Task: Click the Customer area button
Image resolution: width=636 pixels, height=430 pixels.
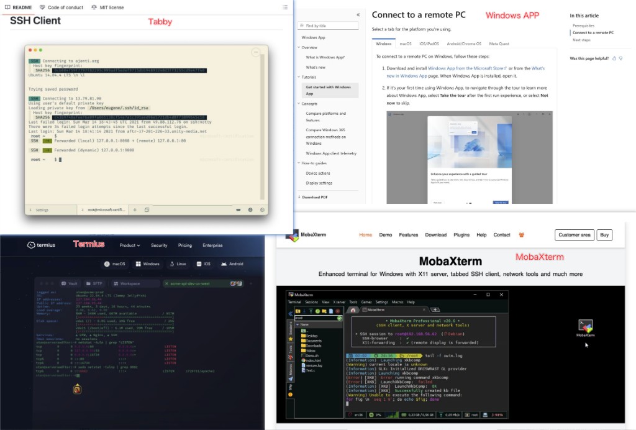Action: click(575, 235)
